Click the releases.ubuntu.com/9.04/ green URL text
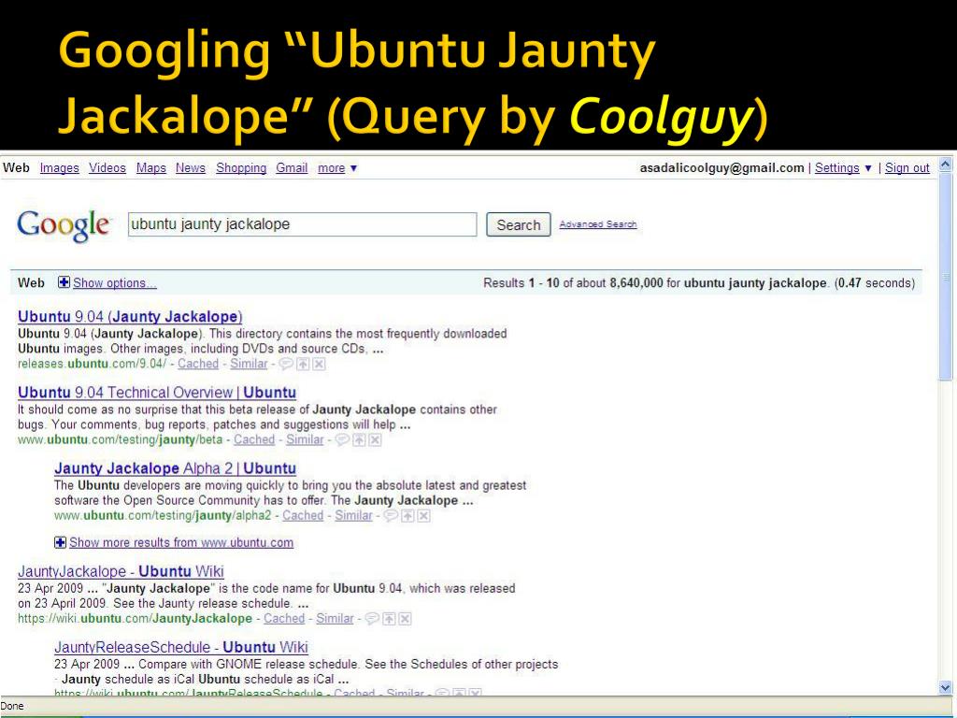957x718 pixels. click(93, 364)
